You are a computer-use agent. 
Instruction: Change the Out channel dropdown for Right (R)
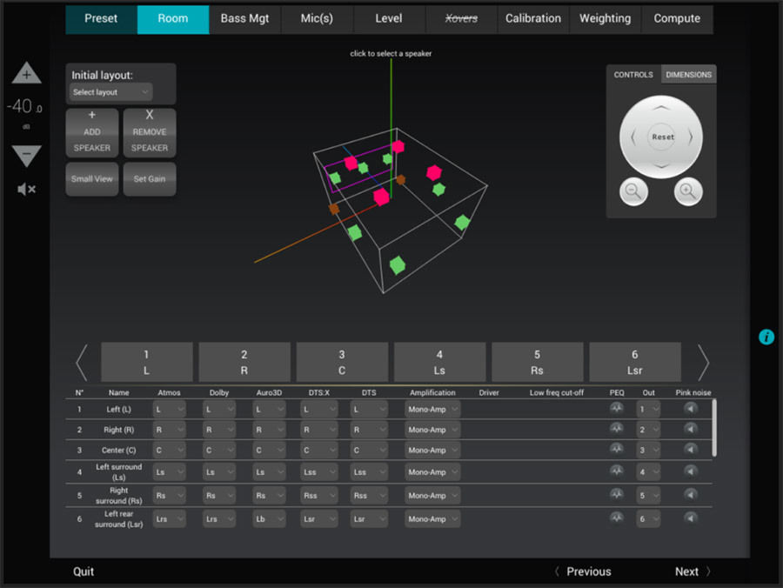(x=649, y=430)
